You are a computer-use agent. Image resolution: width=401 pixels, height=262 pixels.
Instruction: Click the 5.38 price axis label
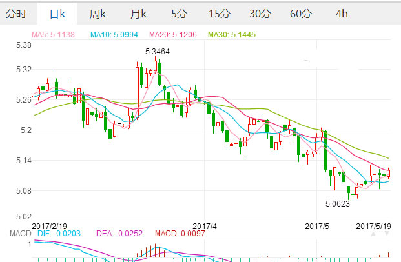point(24,45)
